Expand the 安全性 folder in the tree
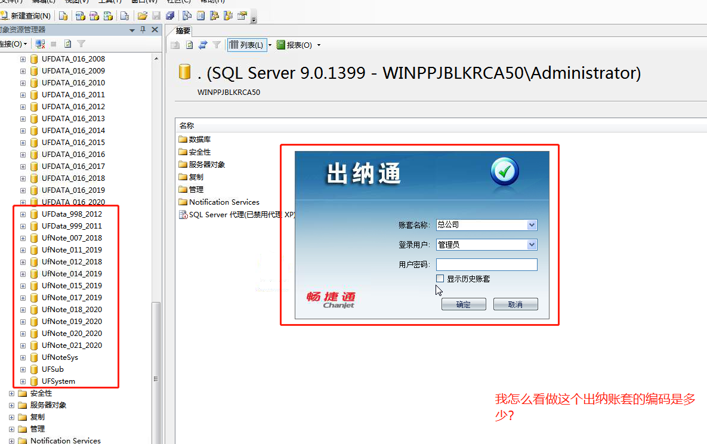707x444 pixels. pyautogui.click(x=12, y=393)
